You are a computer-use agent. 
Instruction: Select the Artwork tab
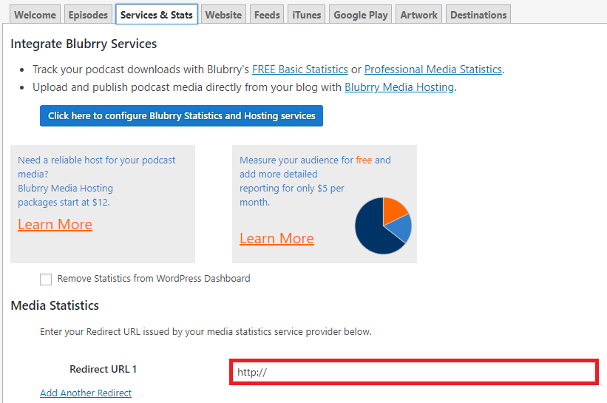point(419,15)
